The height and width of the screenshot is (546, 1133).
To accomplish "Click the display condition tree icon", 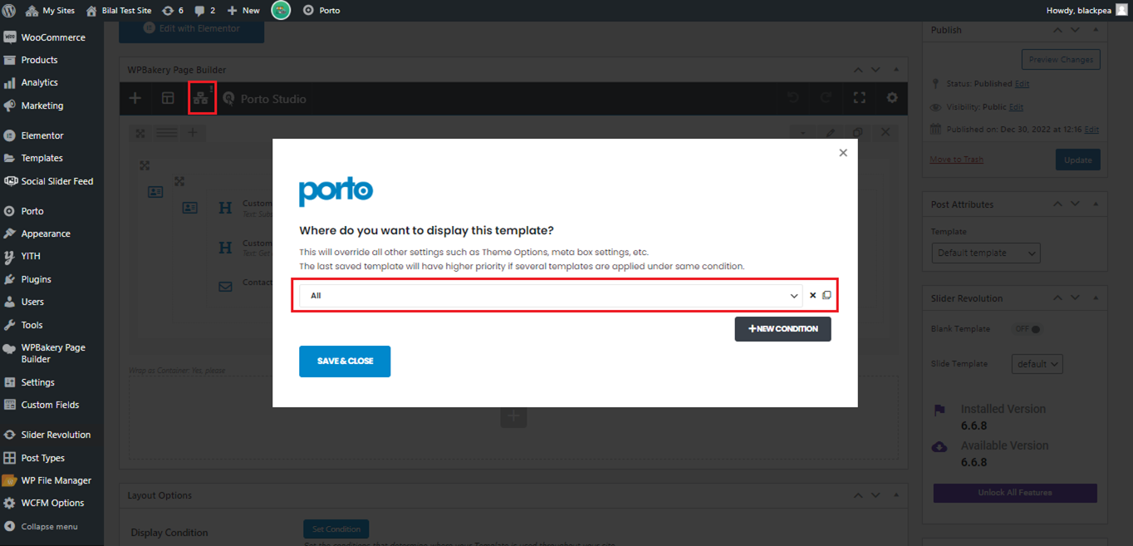I will (201, 98).
